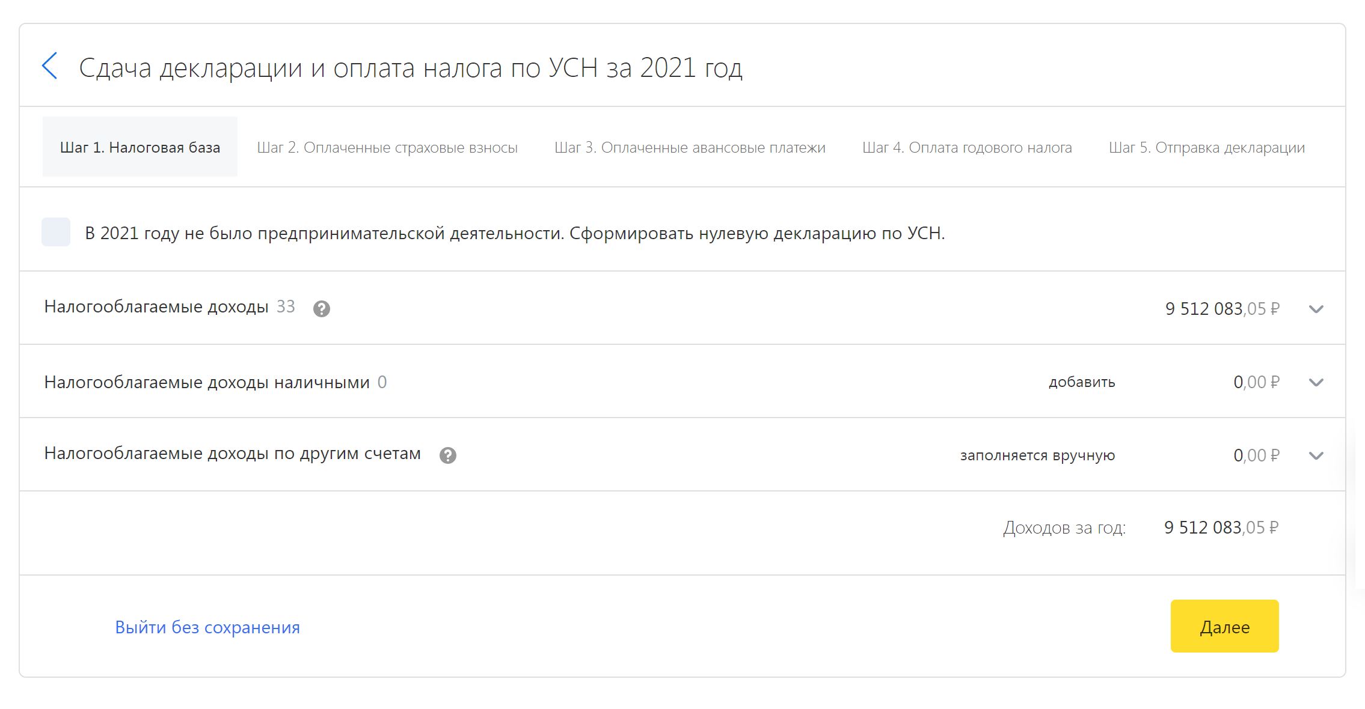
Task: Click the Налогооблагаемые доходы наличными label
Action: [207, 382]
